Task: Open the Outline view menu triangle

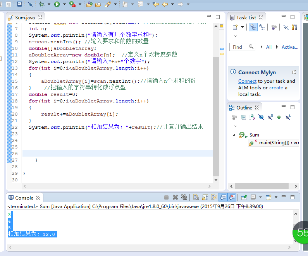Action: pyautogui.click(x=236, y=126)
